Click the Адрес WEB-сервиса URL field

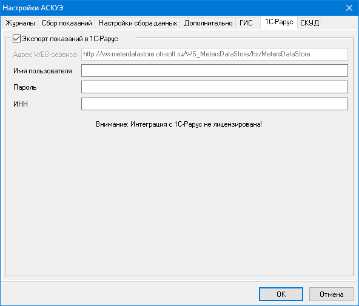tap(215, 54)
